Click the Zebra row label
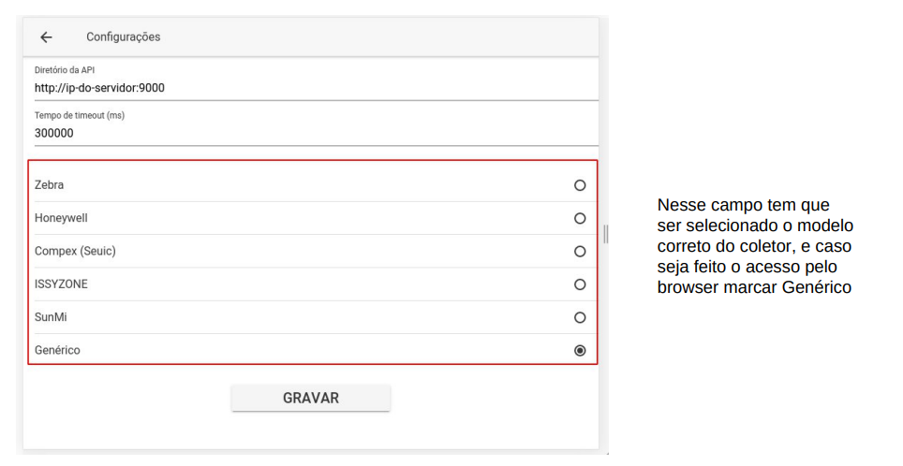The height and width of the screenshot is (466, 903). point(49,185)
